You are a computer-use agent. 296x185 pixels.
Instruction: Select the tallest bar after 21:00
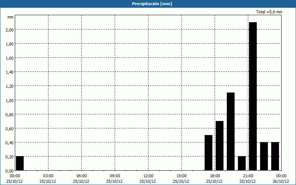[x=253, y=96]
